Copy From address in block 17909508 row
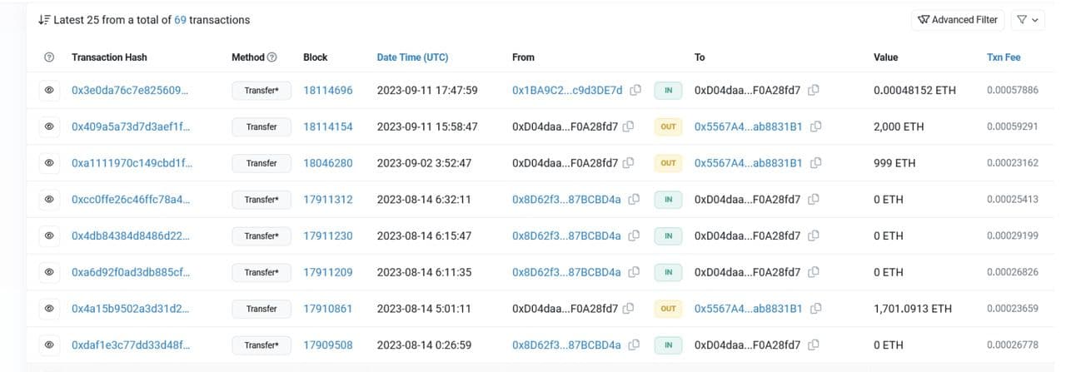Screen dimensions: 1066x372 (x=635, y=345)
